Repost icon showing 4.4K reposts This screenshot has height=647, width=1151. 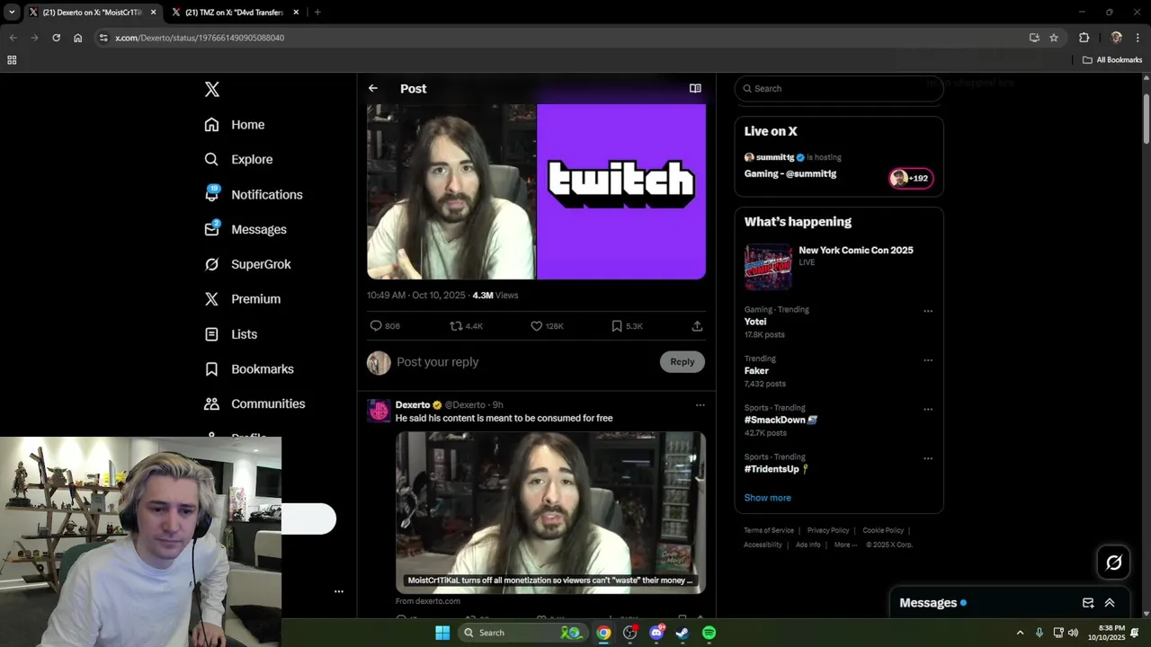[x=466, y=326]
